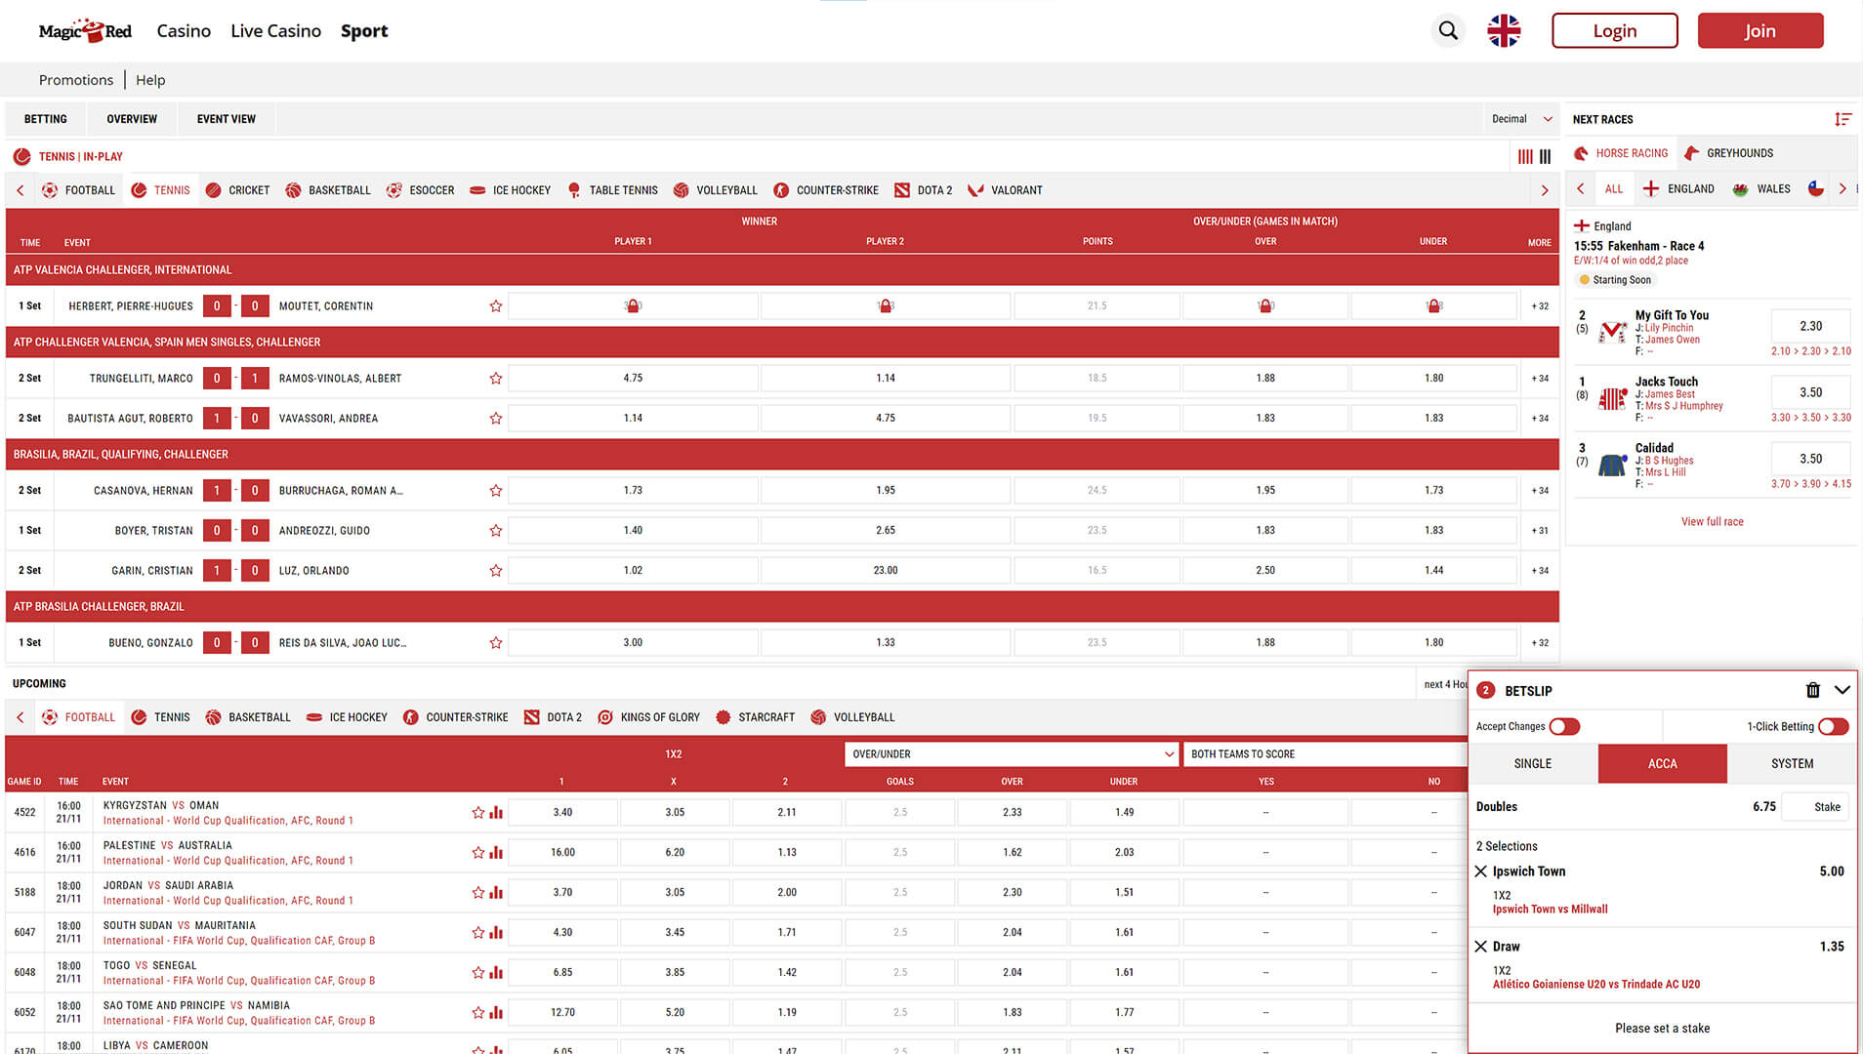Click the Join button
1863x1054 pixels.
pyautogui.click(x=1760, y=30)
